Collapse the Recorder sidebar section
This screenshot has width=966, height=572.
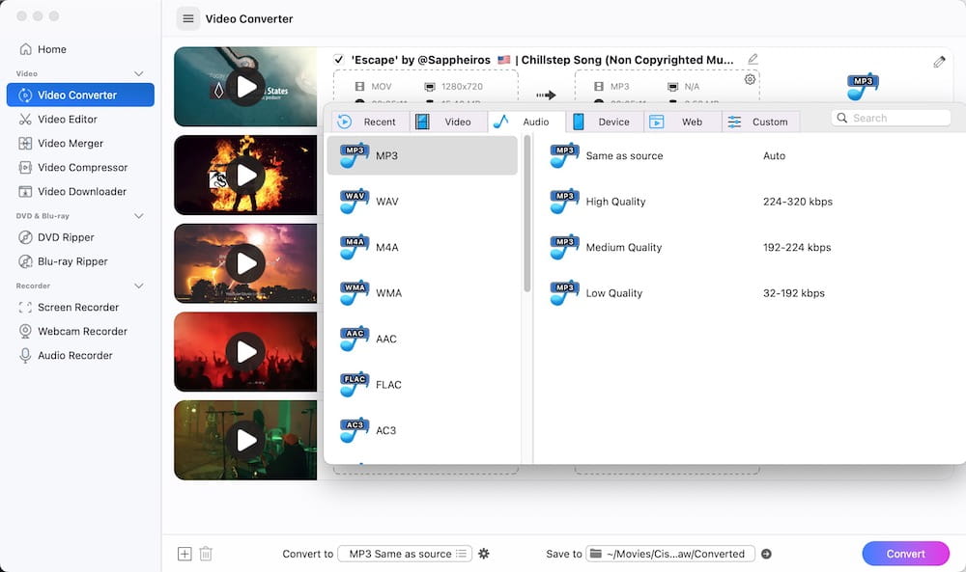click(x=138, y=286)
